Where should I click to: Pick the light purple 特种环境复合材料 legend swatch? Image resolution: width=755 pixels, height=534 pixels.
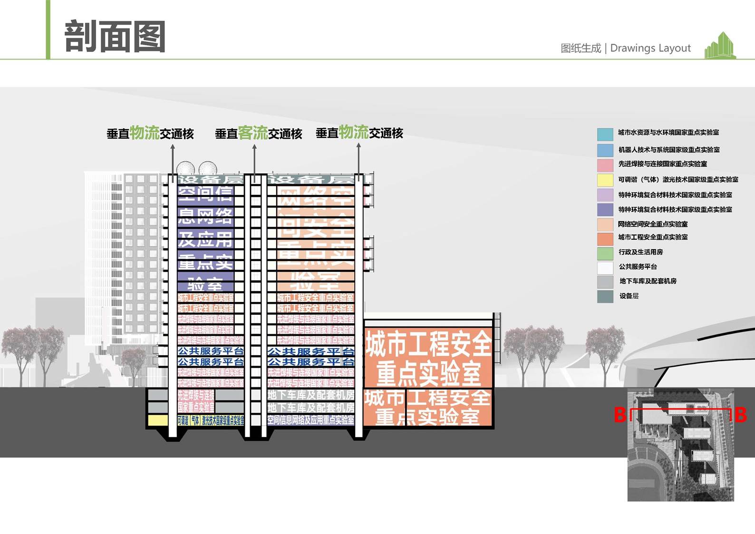pos(605,195)
